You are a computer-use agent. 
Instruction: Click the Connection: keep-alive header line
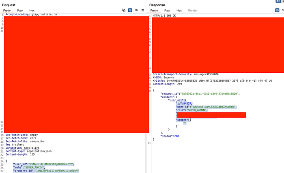click(22, 148)
